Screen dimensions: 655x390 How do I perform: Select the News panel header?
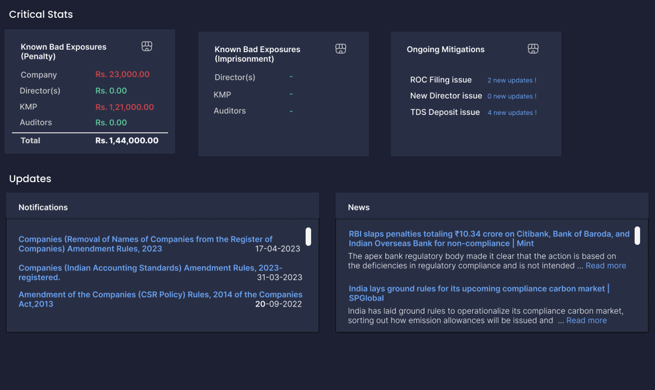358,207
